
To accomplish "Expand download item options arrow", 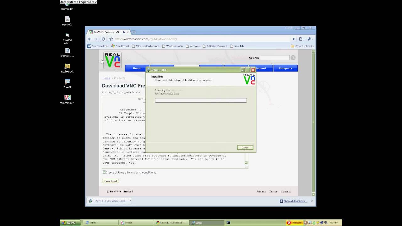I will 130,201.
